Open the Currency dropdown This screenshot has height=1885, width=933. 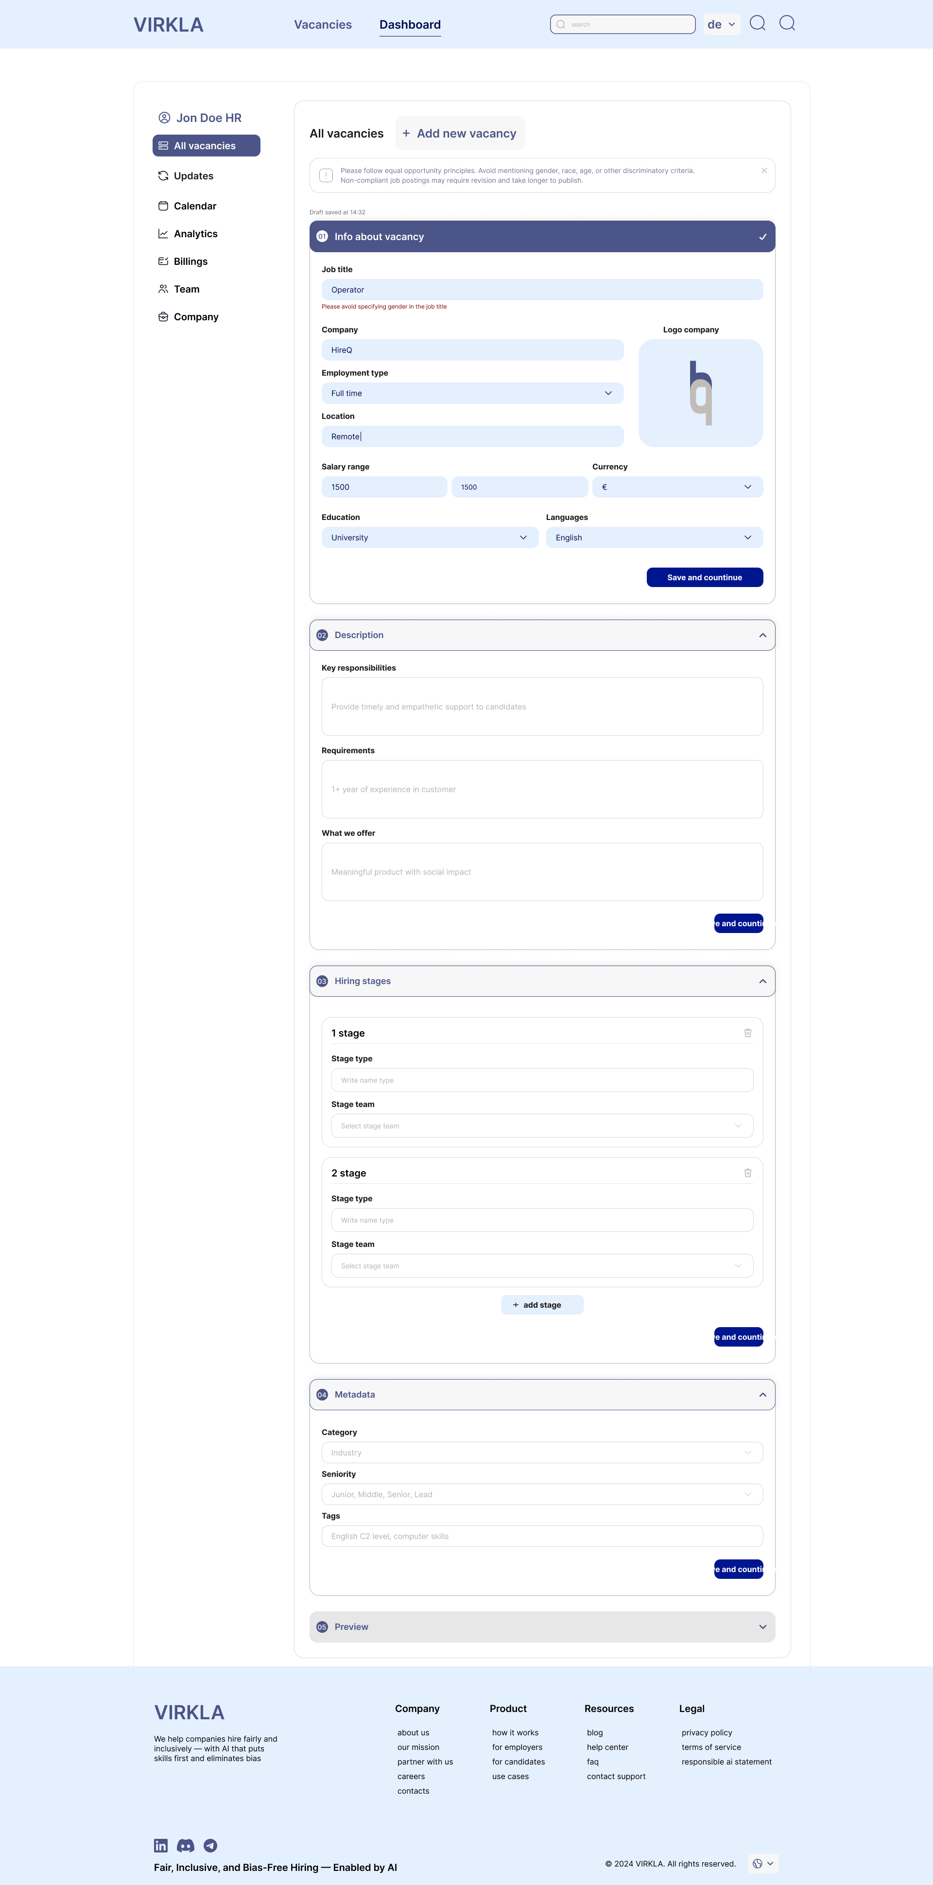pyautogui.click(x=677, y=486)
